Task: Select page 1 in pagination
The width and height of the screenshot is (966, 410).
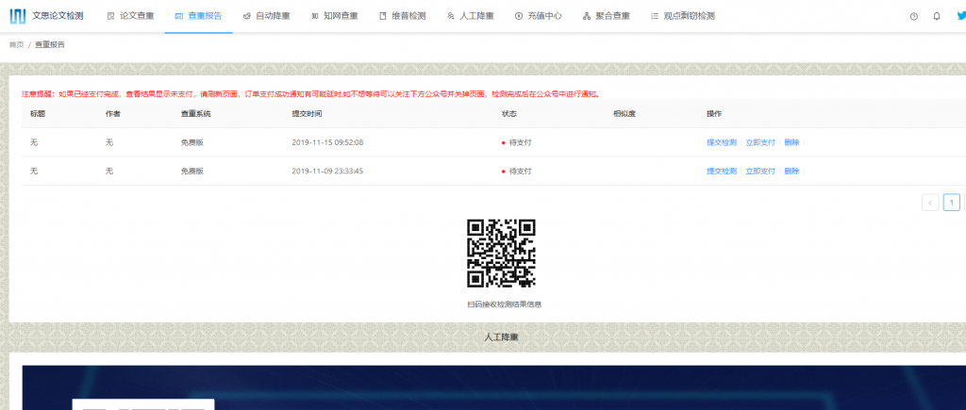Action: [x=951, y=202]
